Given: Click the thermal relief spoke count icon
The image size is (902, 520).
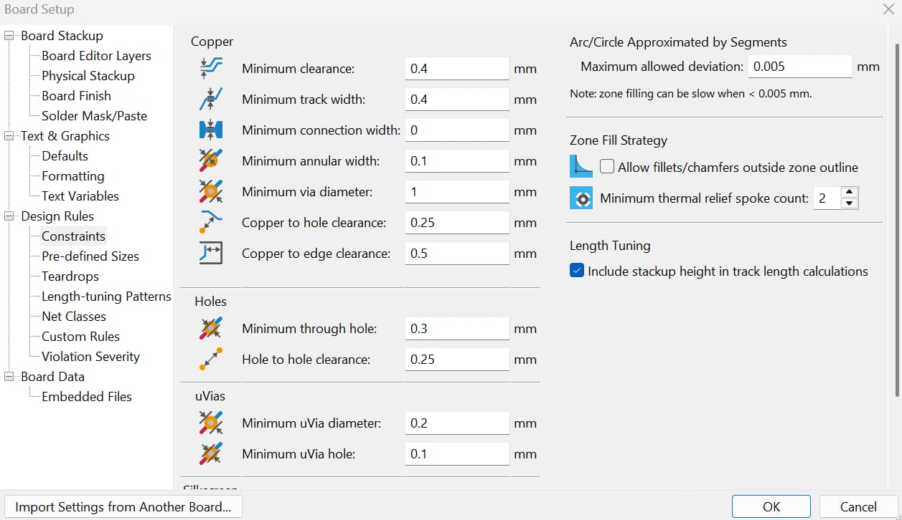Looking at the screenshot, I should 581,198.
